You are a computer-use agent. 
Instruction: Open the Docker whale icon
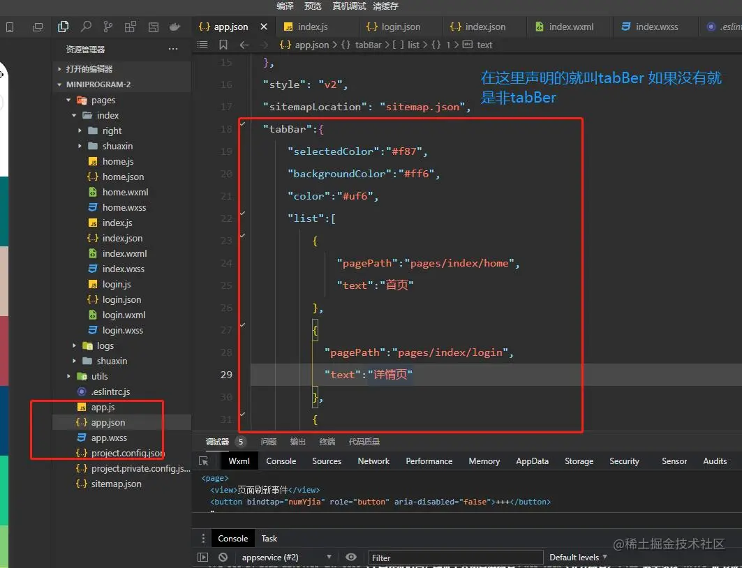point(175,27)
